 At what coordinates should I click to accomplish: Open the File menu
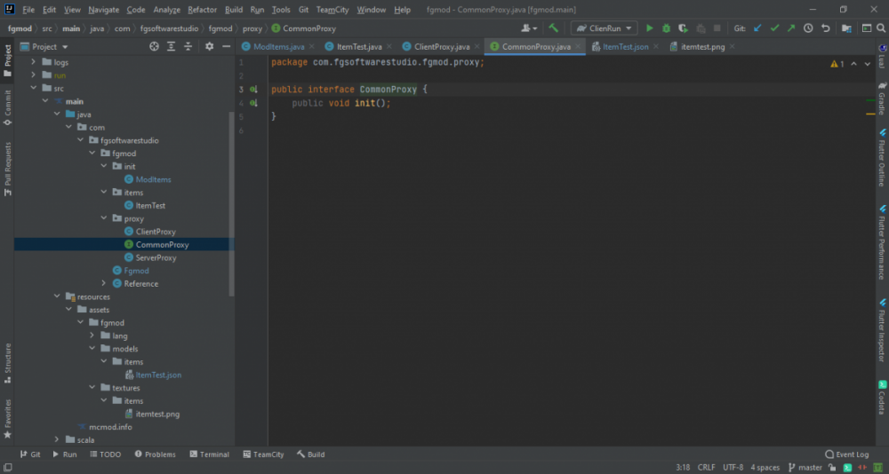pyautogui.click(x=28, y=10)
